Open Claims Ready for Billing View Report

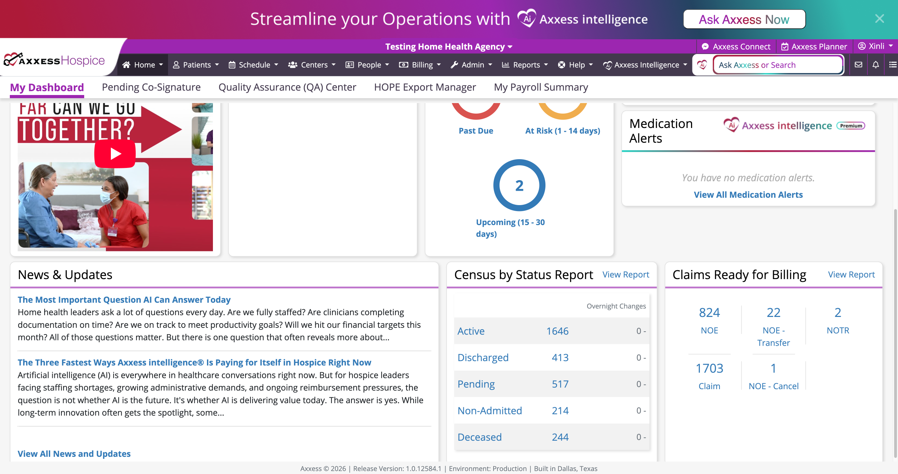851,275
